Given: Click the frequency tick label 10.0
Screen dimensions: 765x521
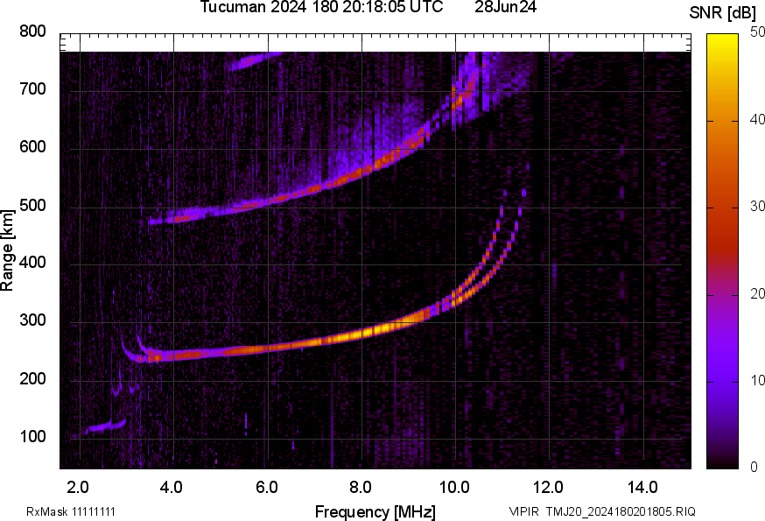Looking at the screenshot, I should 454,488.
